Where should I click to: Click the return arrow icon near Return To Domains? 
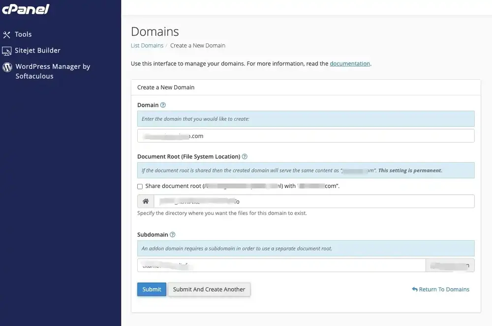414,289
